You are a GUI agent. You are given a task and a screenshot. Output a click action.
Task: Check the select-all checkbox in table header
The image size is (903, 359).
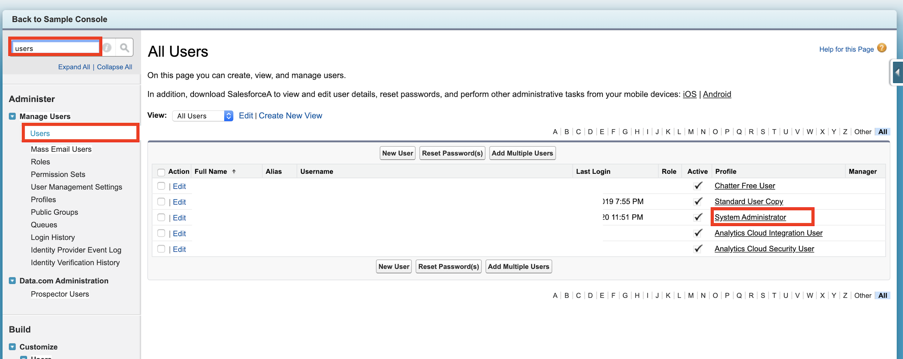coord(161,172)
